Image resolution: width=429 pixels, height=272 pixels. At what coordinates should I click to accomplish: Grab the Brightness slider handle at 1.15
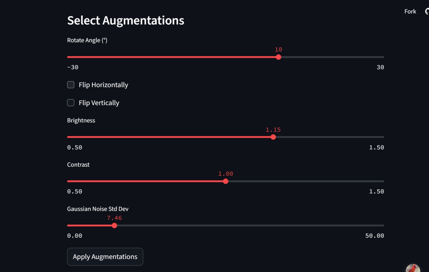(273, 137)
